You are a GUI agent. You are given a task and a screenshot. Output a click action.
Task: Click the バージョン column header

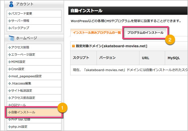[x=118, y=58]
